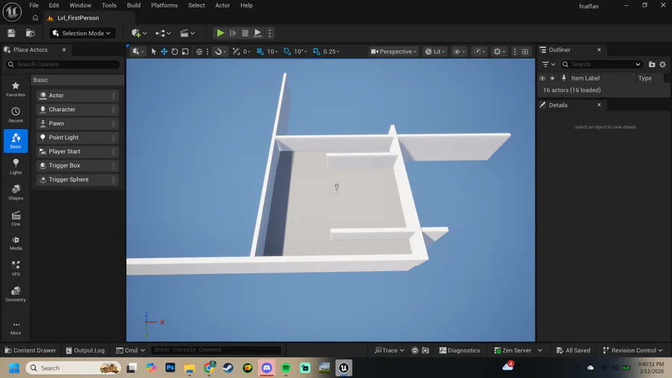Viewport: 672px width, 378px height.
Task: Choose the Select objects arrow tool
Action: [153, 52]
